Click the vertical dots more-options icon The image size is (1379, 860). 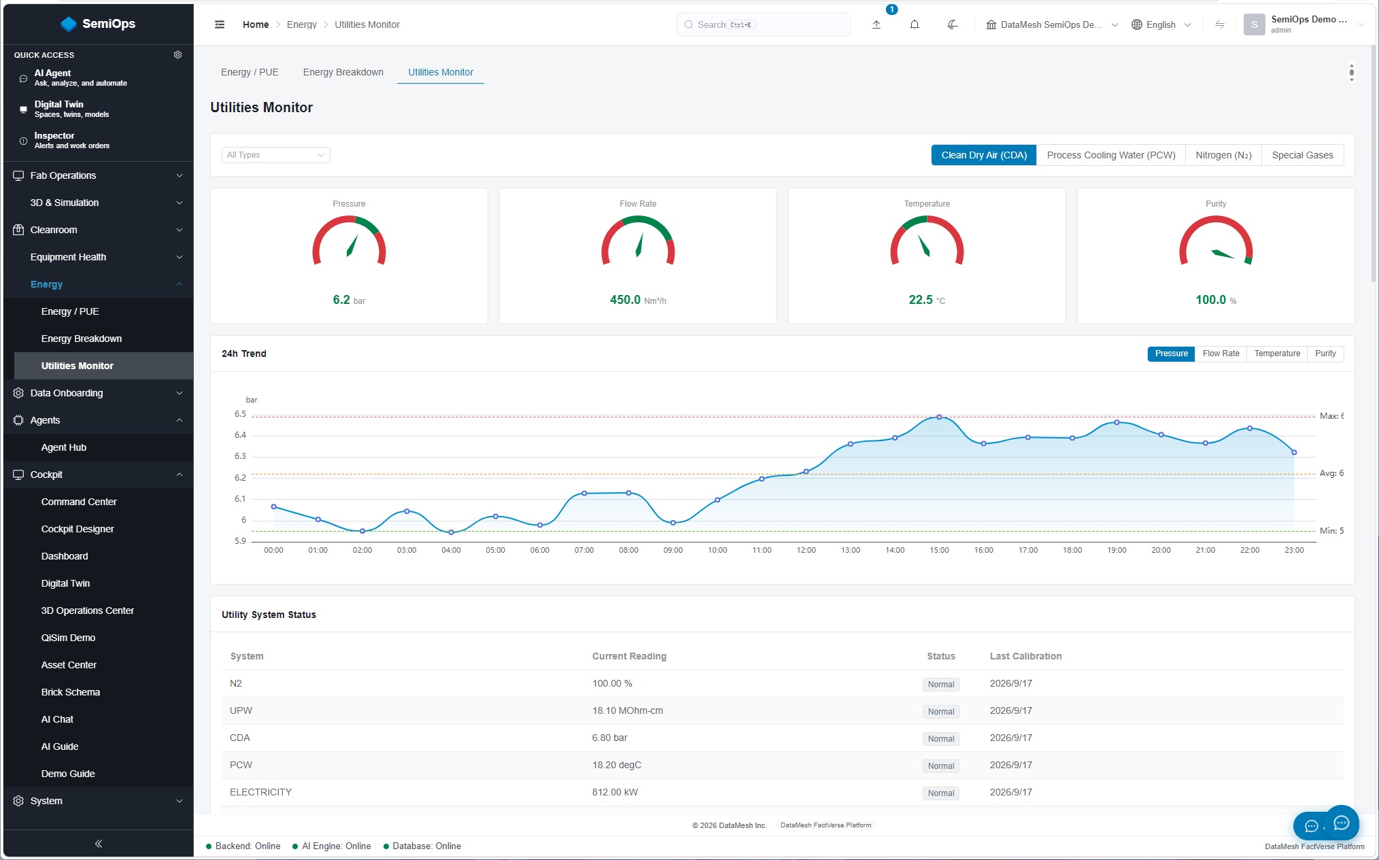pos(1351,72)
